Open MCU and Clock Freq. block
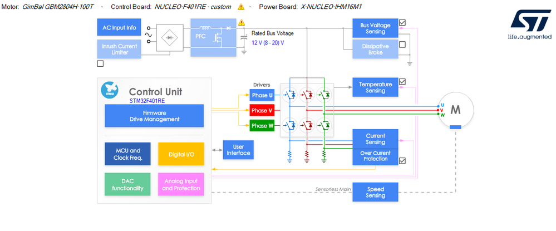556x231 pixels. point(127,154)
